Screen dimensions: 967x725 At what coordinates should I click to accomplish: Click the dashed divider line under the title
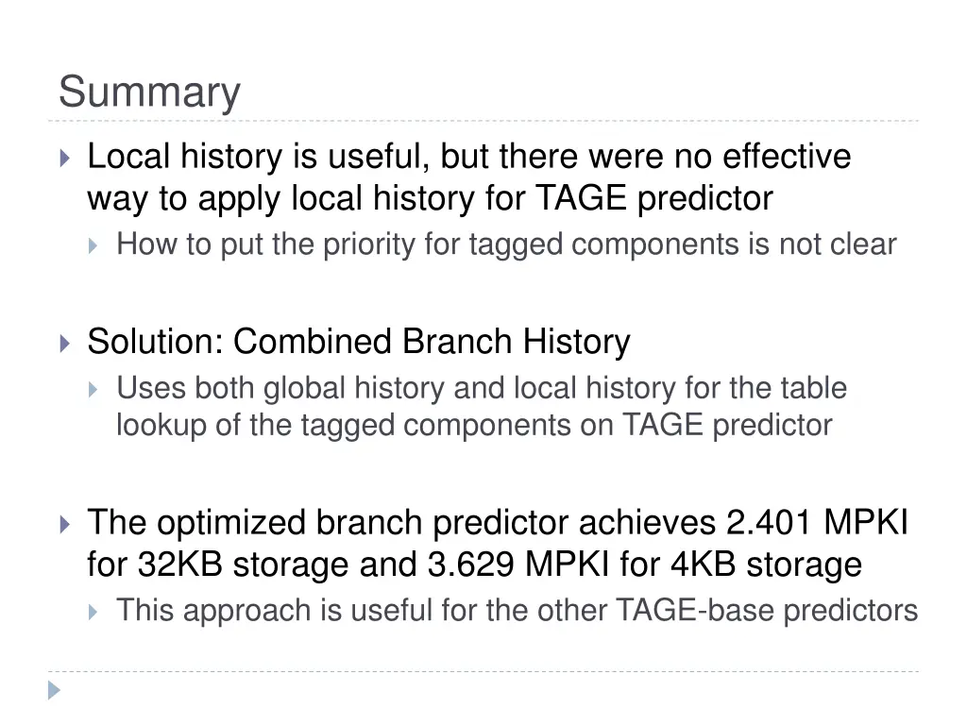483,121
